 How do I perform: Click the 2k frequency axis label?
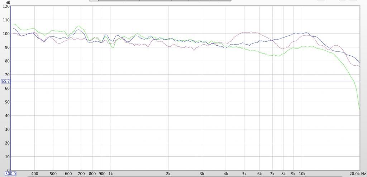[168, 174]
